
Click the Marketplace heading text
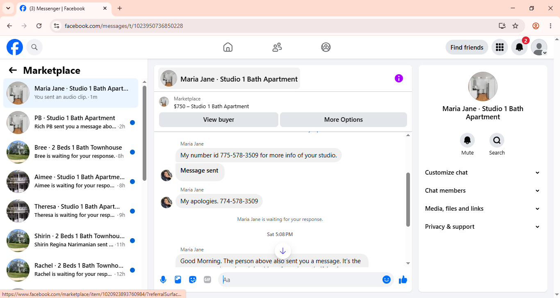point(52,70)
